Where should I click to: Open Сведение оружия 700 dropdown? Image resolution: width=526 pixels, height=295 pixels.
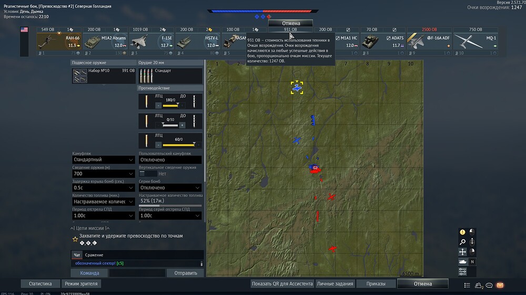coord(103,173)
